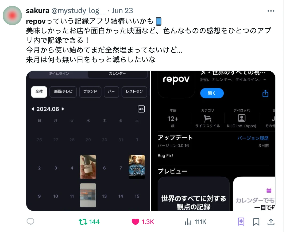Screen dimensions: 286x232
Task: Click the share upload icon below tweet
Action: tap(271, 222)
